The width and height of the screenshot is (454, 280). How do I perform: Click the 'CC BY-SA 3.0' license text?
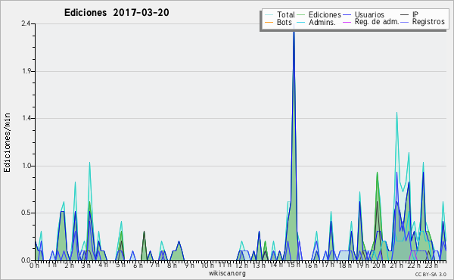click(x=431, y=275)
